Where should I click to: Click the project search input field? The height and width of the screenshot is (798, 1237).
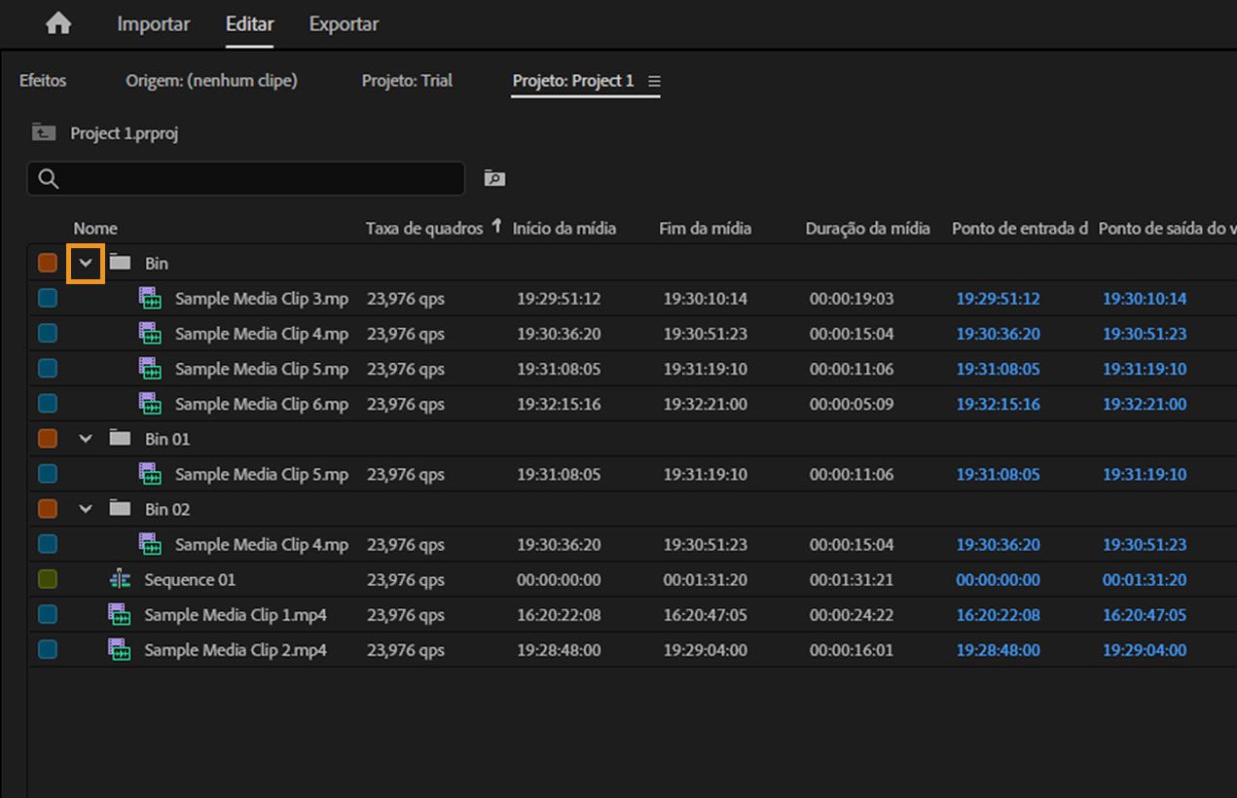(x=258, y=179)
